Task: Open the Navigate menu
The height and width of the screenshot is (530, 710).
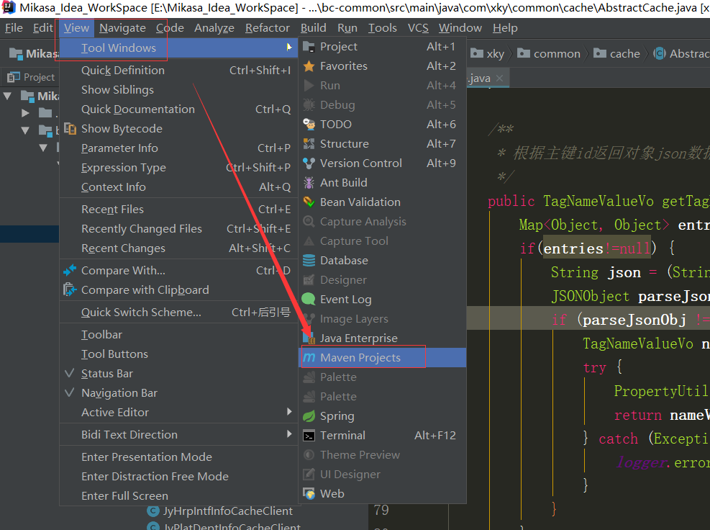Action: (122, 28)
